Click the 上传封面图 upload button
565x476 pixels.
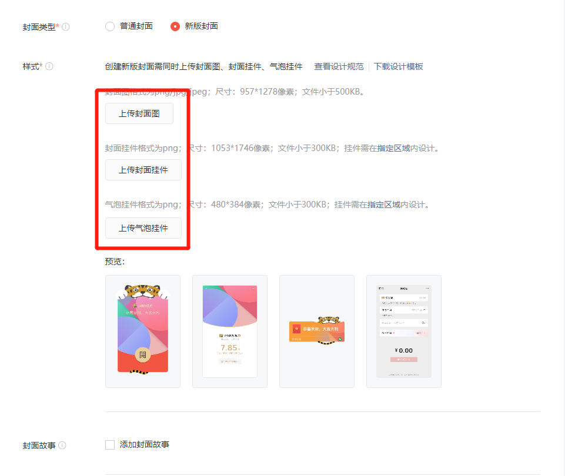point(139,113)
